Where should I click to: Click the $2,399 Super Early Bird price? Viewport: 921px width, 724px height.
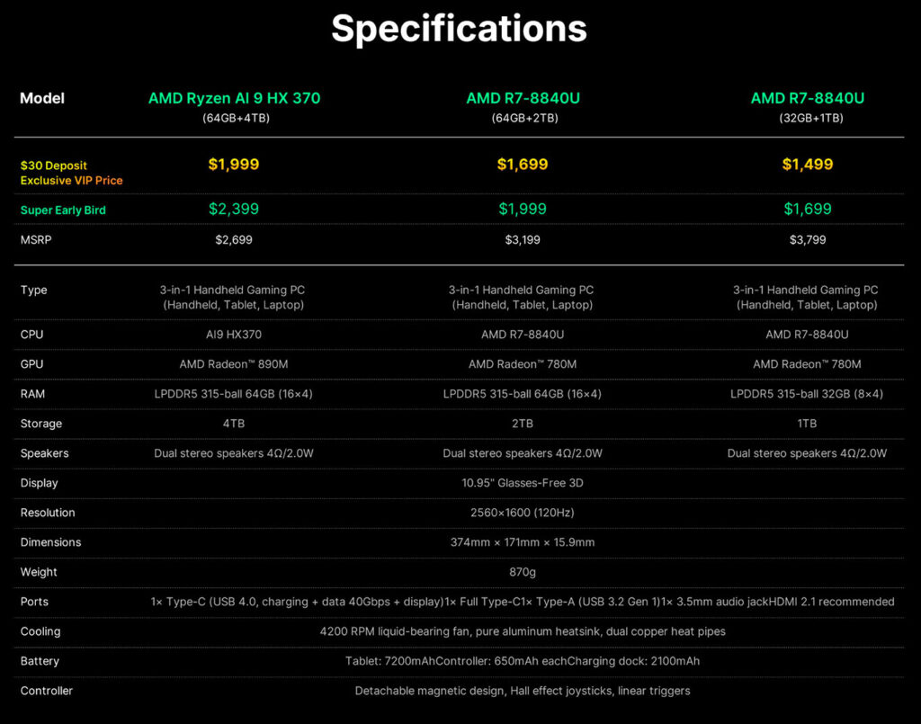tap(234, 209)
